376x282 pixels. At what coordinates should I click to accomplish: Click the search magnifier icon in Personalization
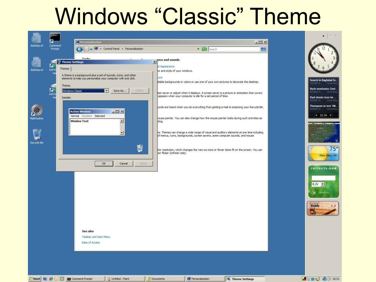(263, 49)
